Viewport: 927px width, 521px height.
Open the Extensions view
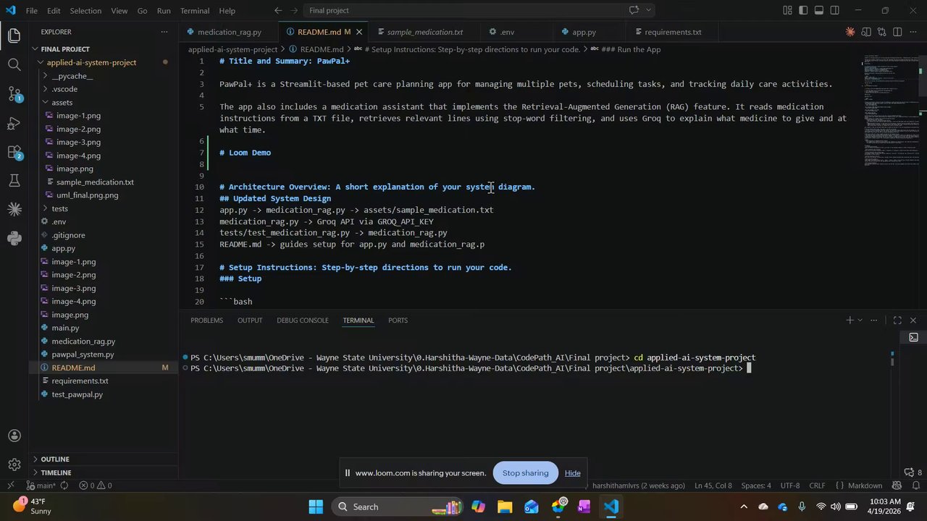pyautogui.click(x=14, y=152)
